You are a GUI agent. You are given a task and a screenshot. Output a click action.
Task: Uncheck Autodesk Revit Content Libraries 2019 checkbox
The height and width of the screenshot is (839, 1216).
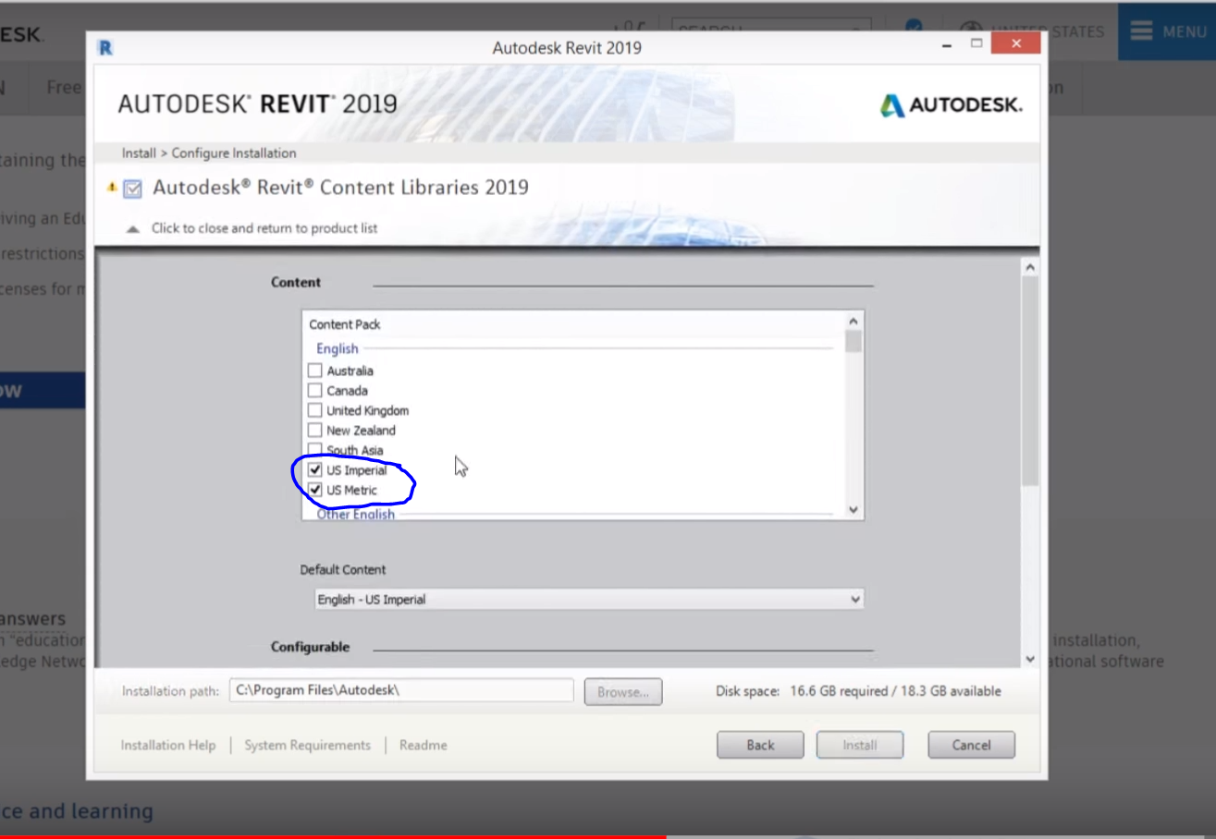[132, 188]
